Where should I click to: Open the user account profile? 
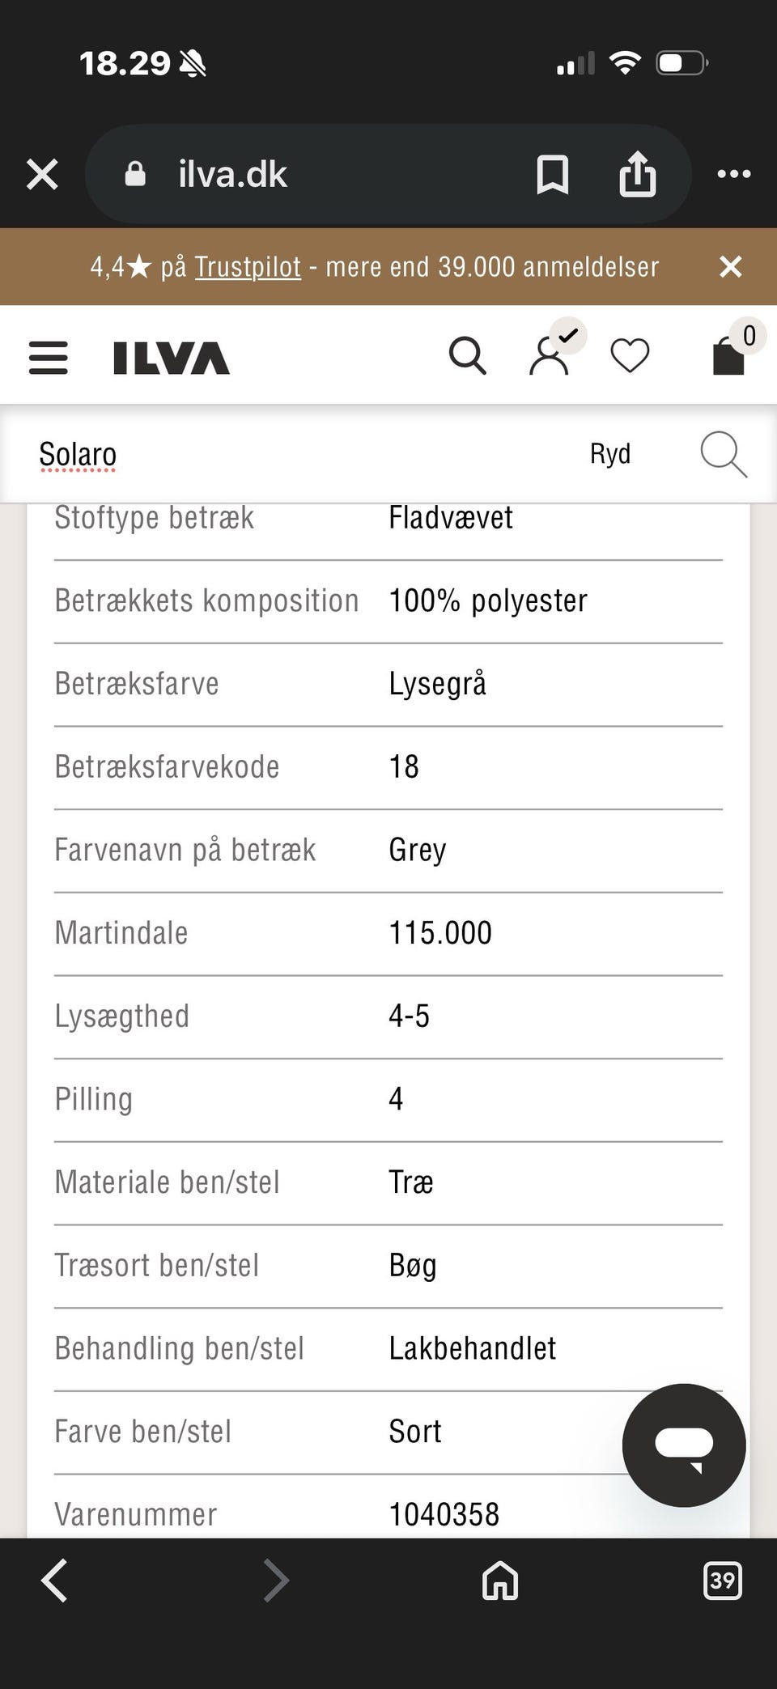[x=550, y=356]
